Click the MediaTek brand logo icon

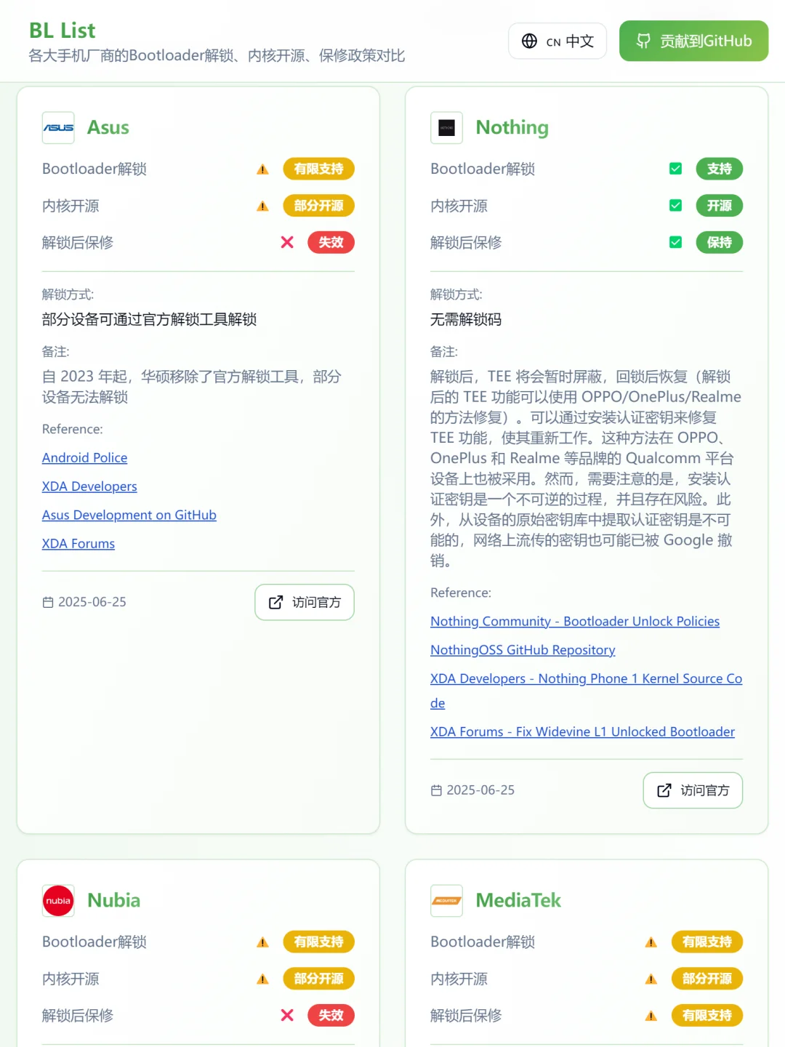[446, 901]
